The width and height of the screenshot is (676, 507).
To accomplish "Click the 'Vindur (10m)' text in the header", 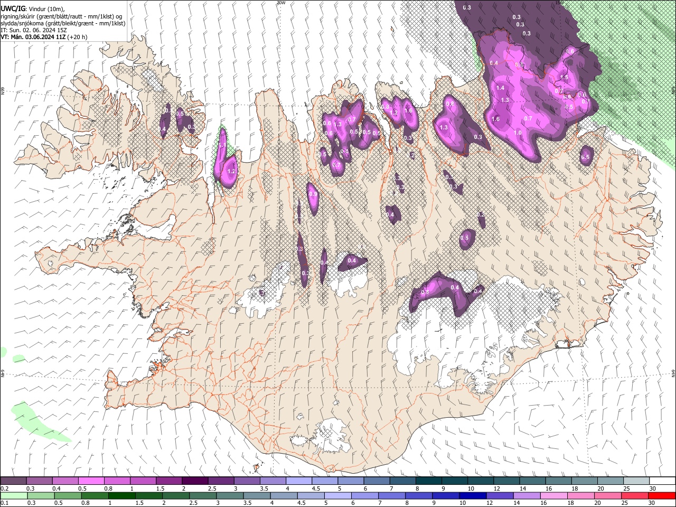I will tap(46, 9).
